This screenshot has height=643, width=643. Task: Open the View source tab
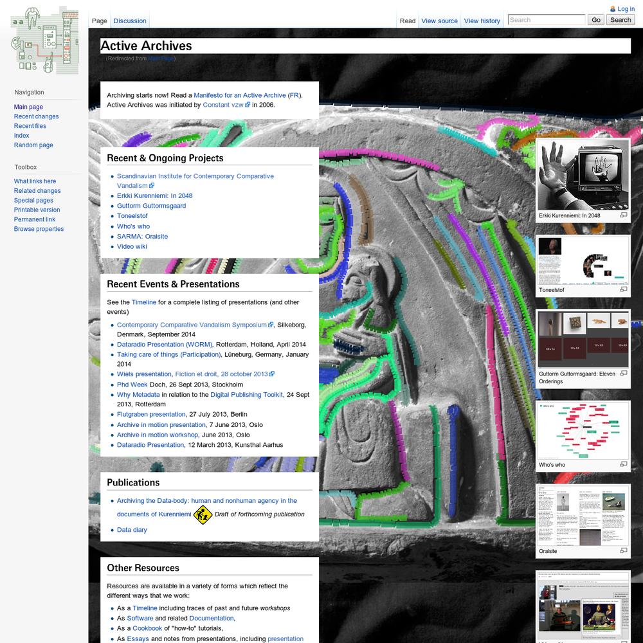pyautogui.click(x=439, y=21)
